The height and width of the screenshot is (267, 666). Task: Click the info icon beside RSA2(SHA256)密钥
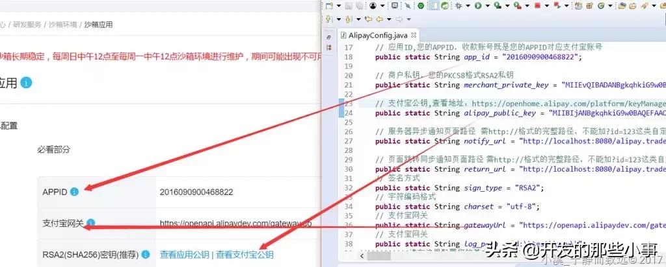[x=145, y=254]
